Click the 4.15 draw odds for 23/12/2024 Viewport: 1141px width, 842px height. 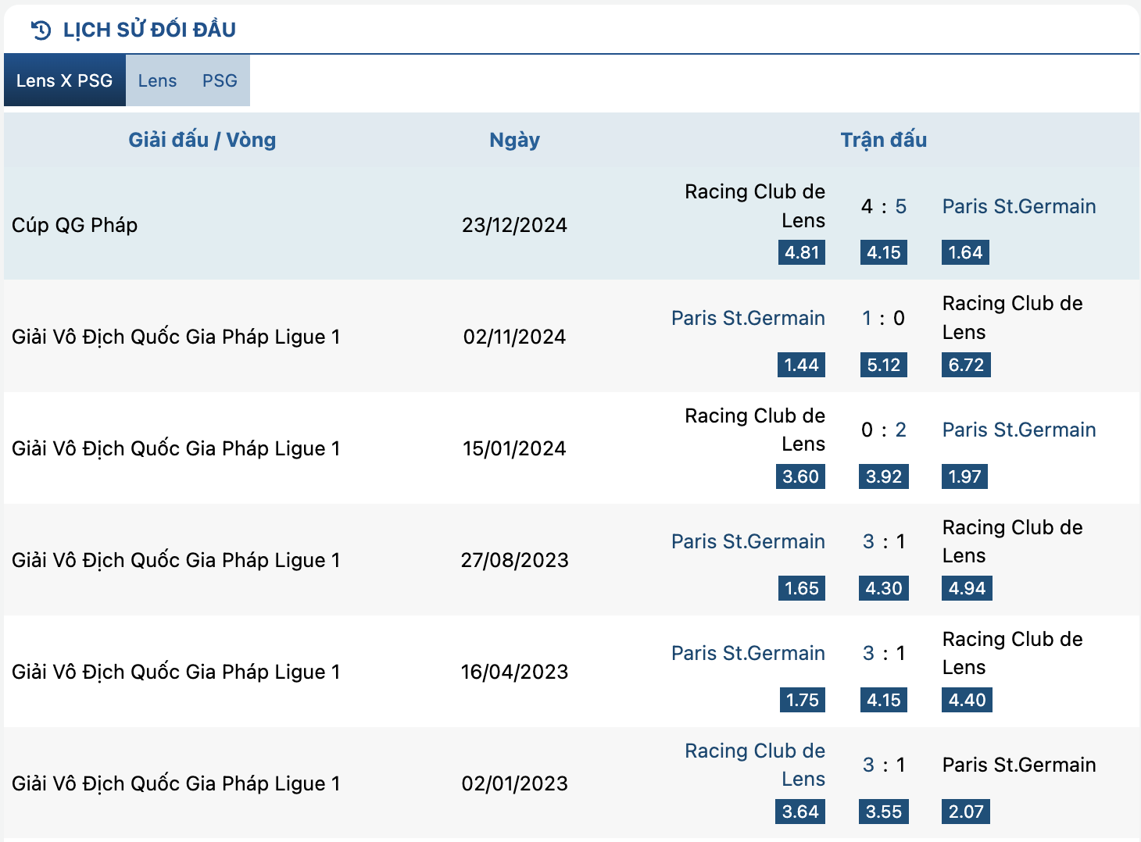884,252
